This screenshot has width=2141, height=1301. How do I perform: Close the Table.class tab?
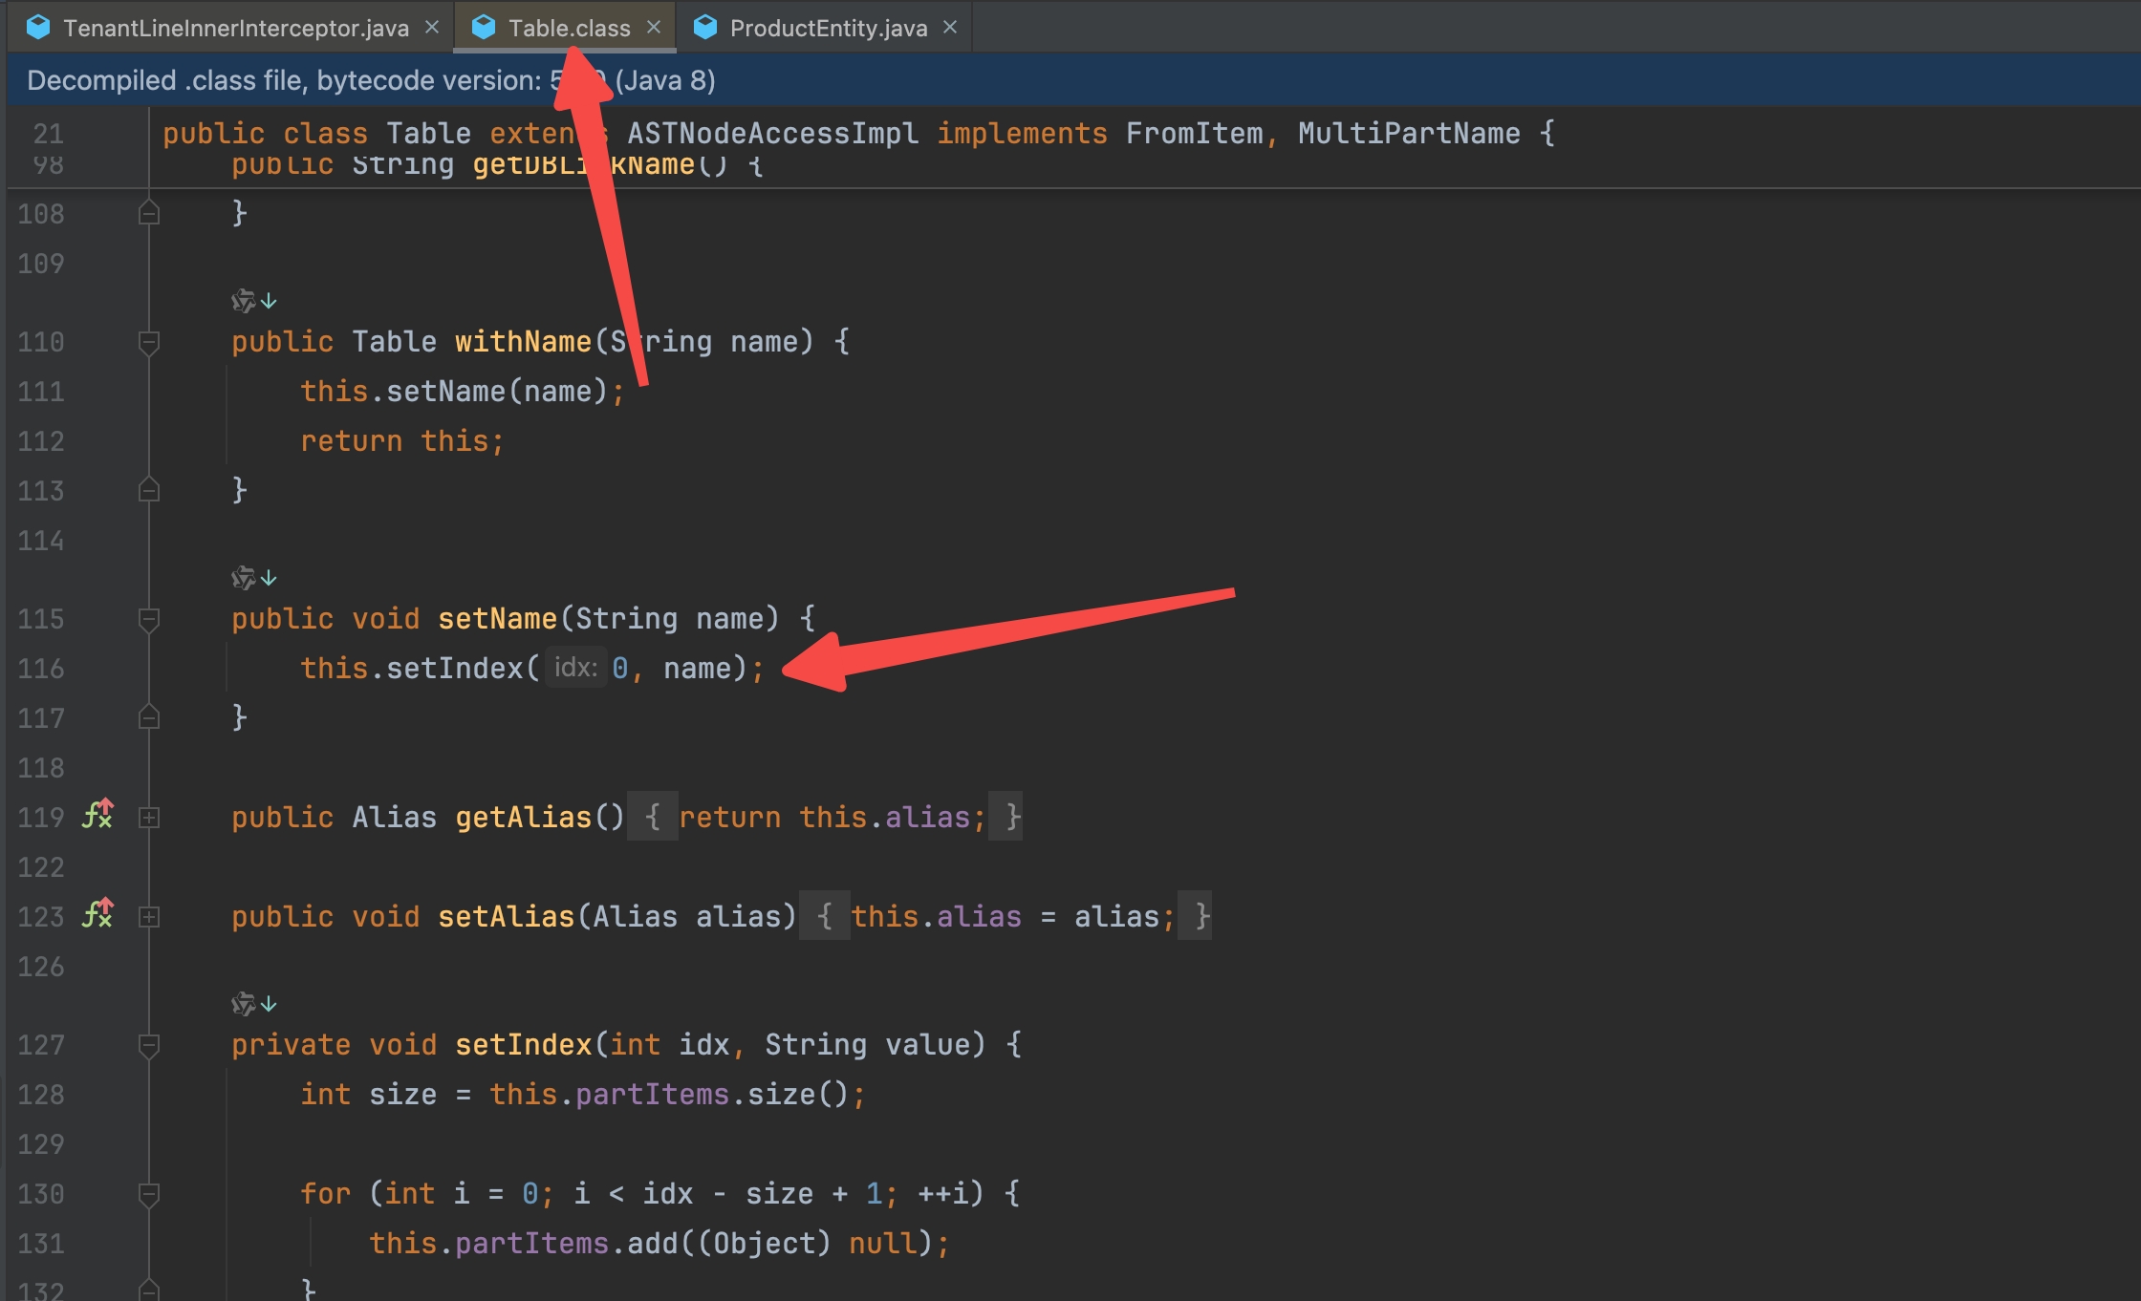click(x=654, y=28)
